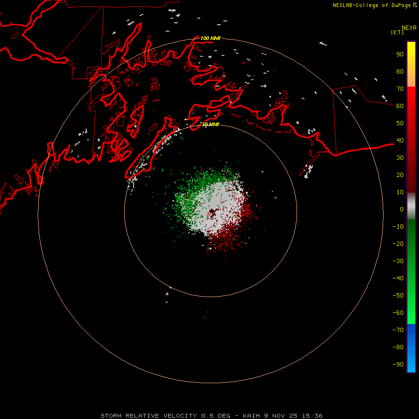Click the 60 value on velocity scale
The height and width of the screenshot is (419, 419).
(x=400, y=106)
